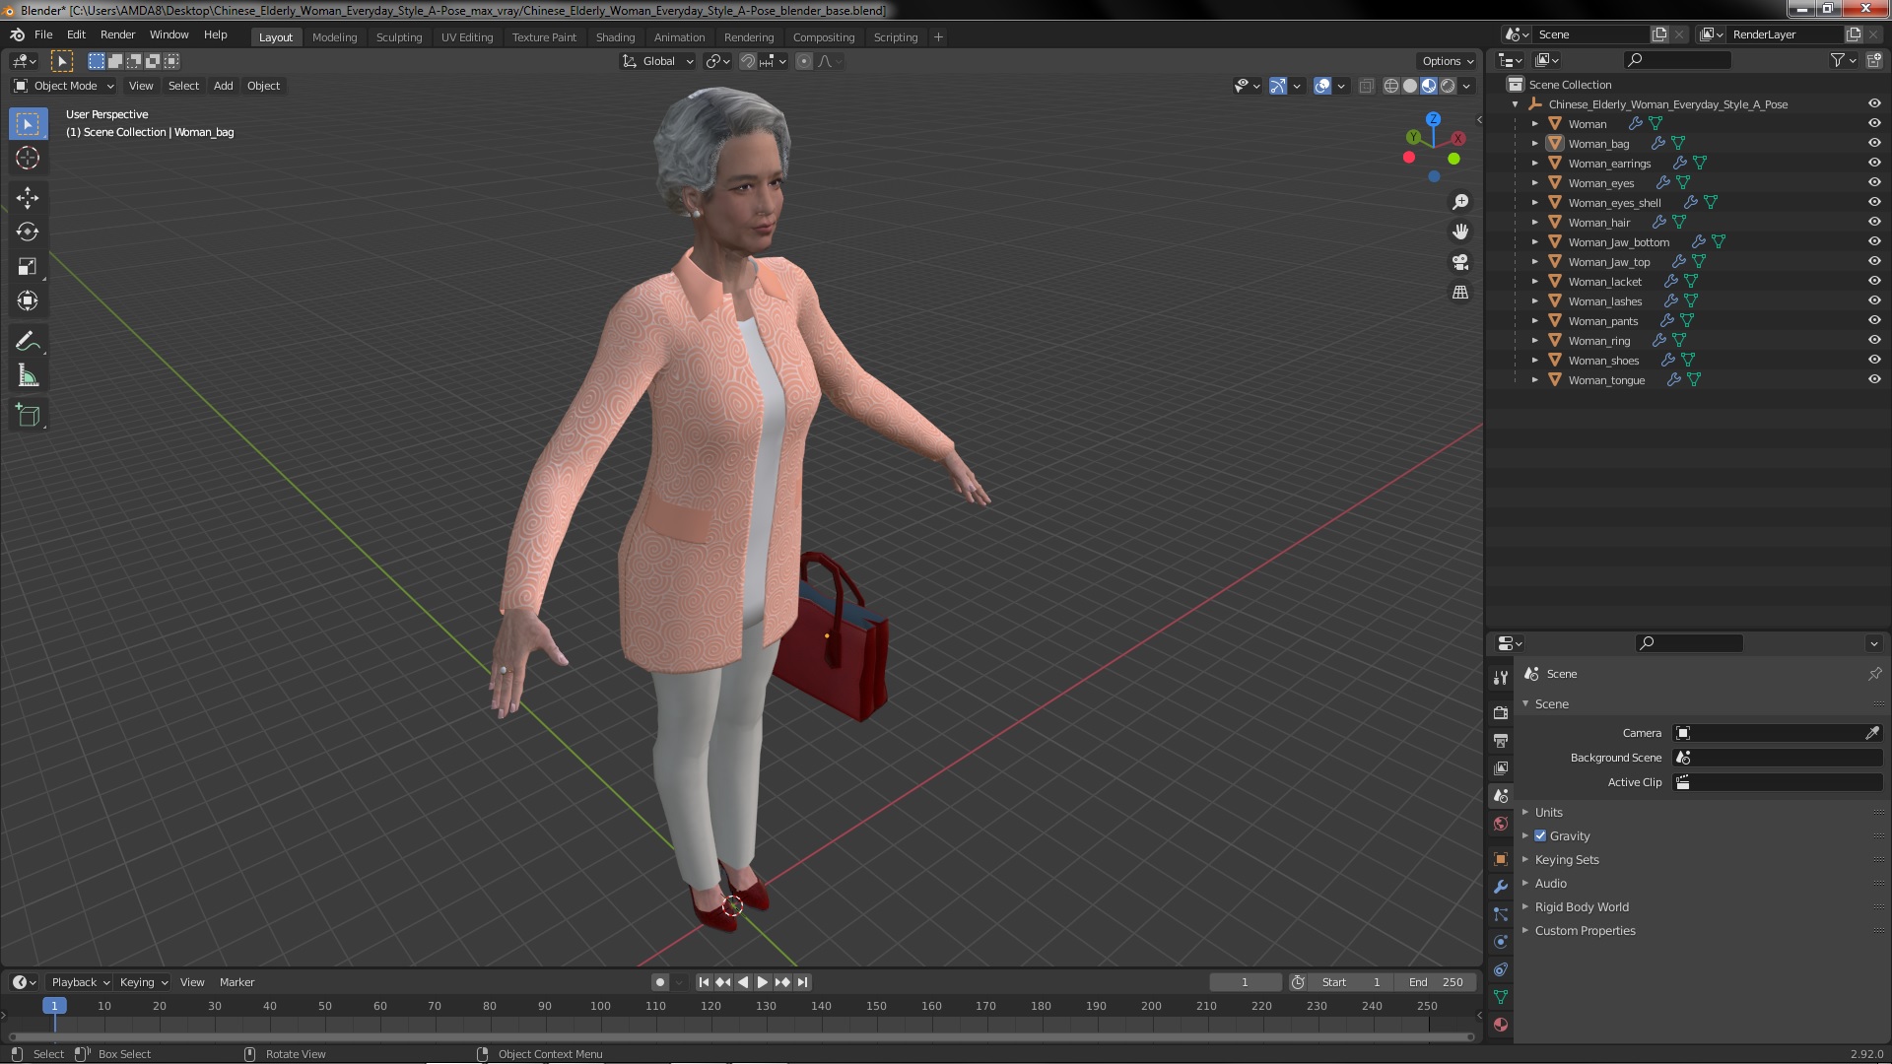This screenshot has width=1892, height=1064.
Task: Open the Render menu
Action: click(117, 34)
